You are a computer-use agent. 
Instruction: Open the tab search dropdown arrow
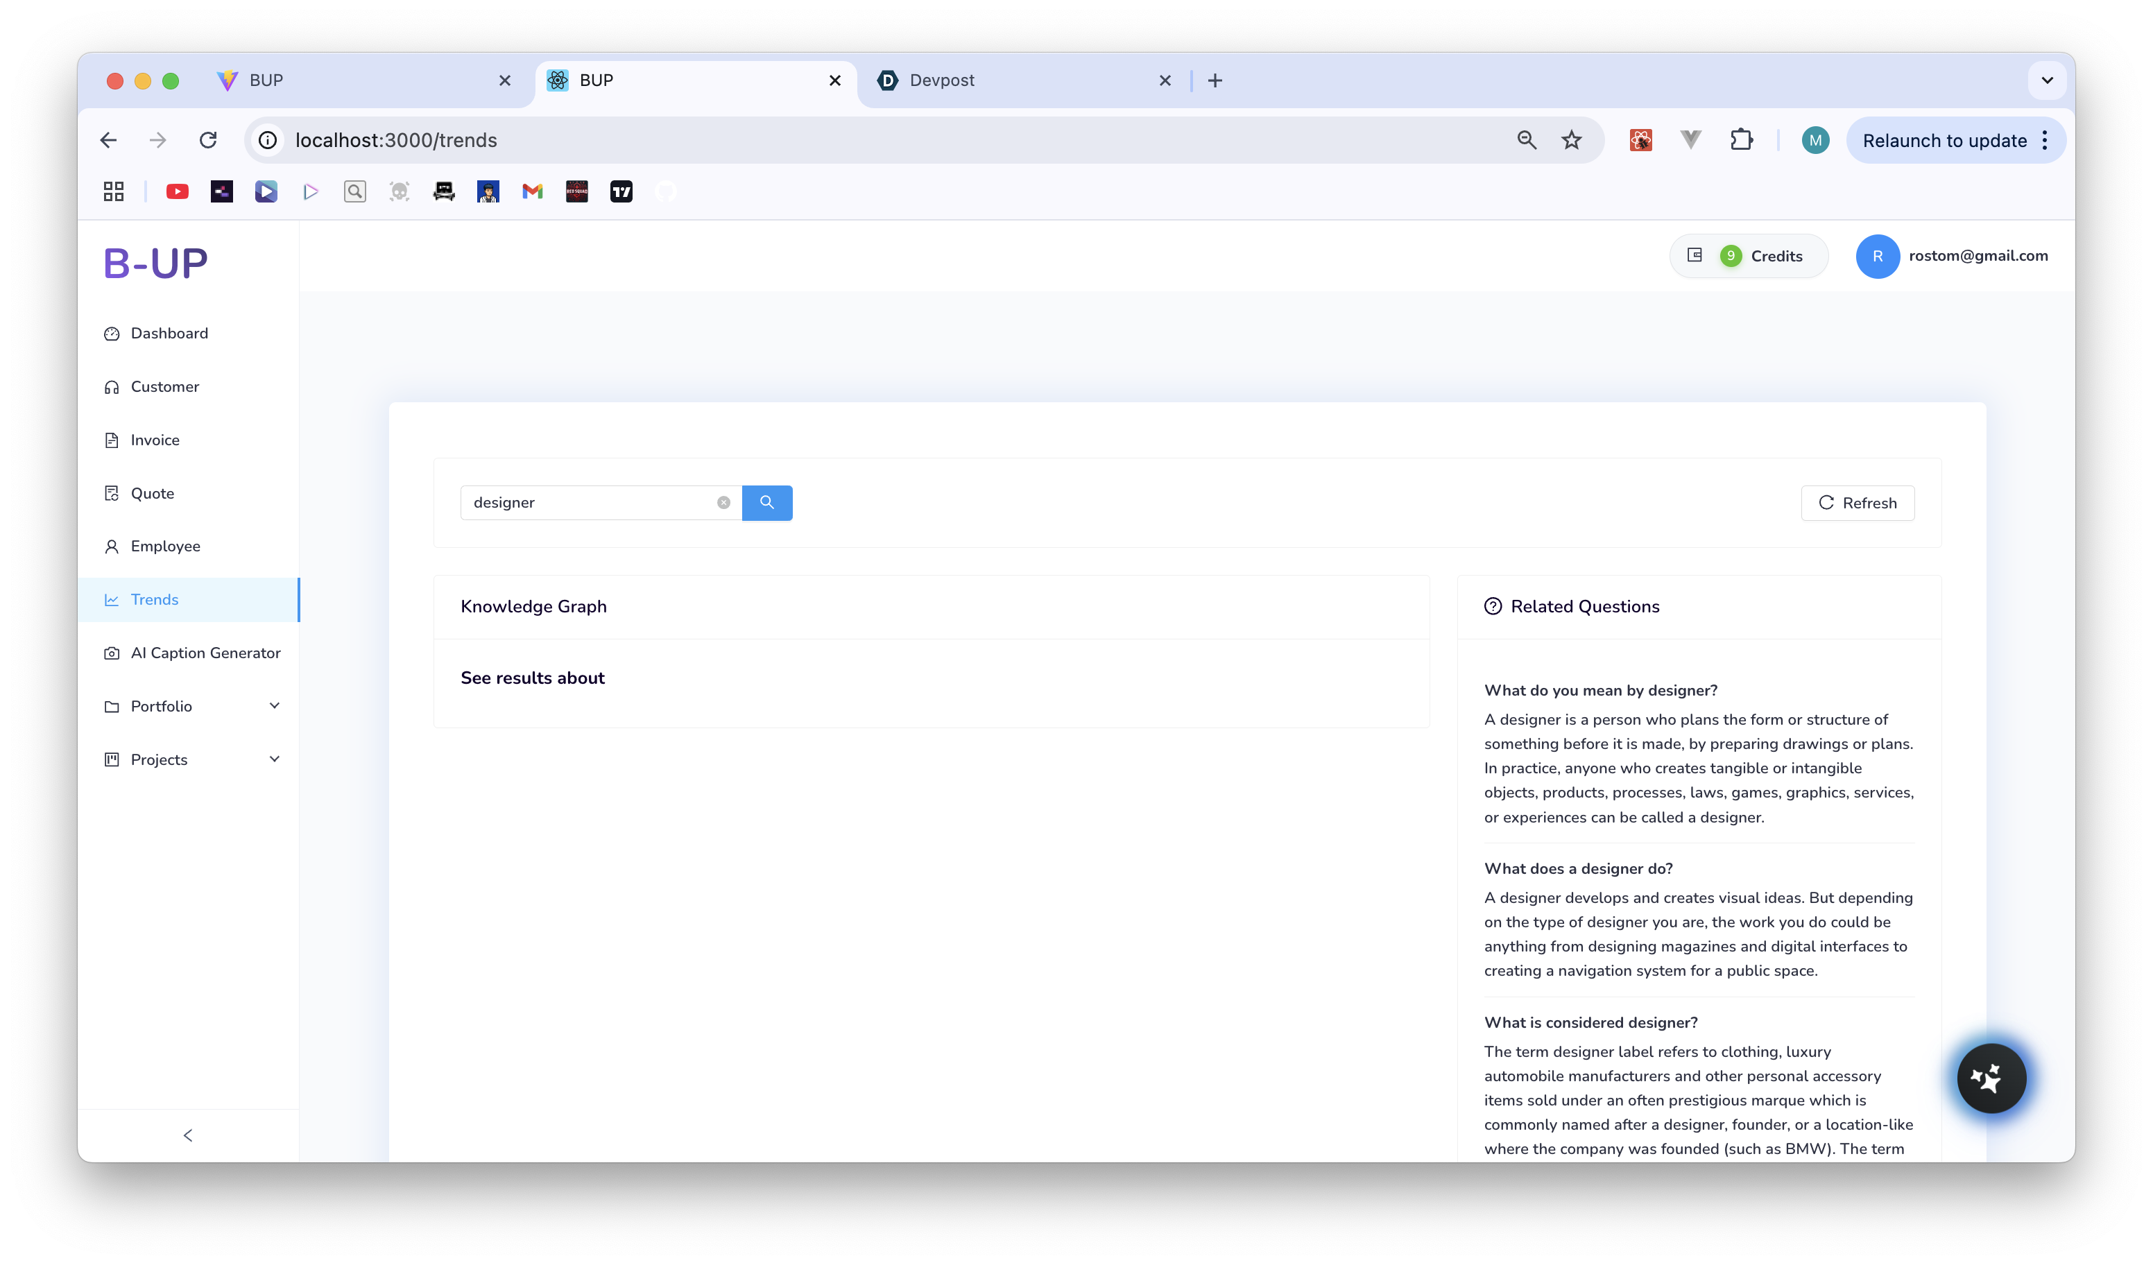[x=2047, y=80]
